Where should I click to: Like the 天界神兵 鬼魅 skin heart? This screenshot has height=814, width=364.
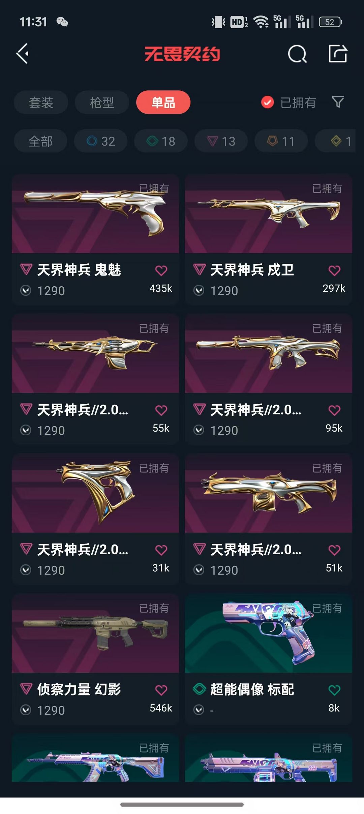coord(161,270)
